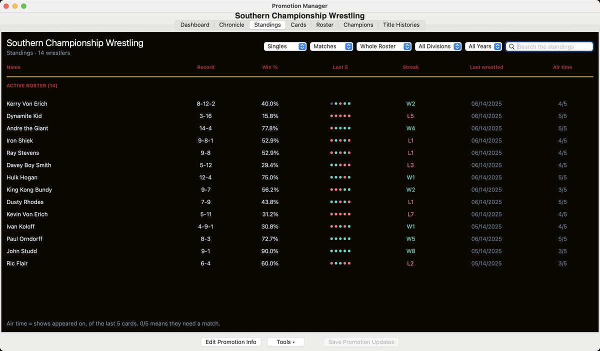The width and height of the screenshot is (600, 351).
Task: Click the King Kong Bundy row
Action: [299, 190]
